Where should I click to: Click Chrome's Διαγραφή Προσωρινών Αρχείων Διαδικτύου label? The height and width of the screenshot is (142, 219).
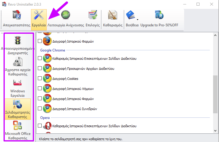pyautogui.click(x=83, y=69)
